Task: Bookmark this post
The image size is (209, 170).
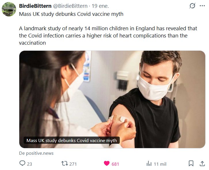Action: pyautogui.click(x=191, y=164)
